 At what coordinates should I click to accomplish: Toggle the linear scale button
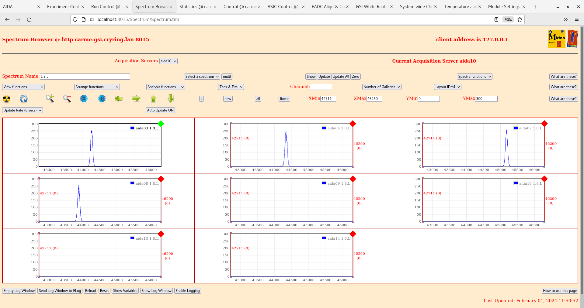pos(284,99)
